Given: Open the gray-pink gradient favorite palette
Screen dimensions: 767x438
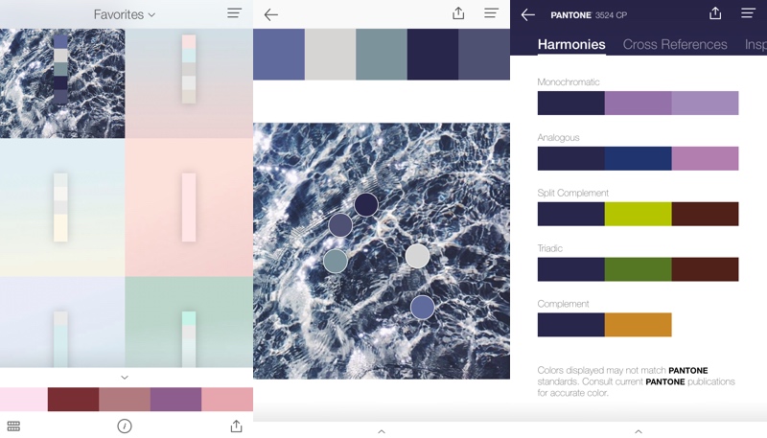Looking at the screenshot, I should (189, 83).
